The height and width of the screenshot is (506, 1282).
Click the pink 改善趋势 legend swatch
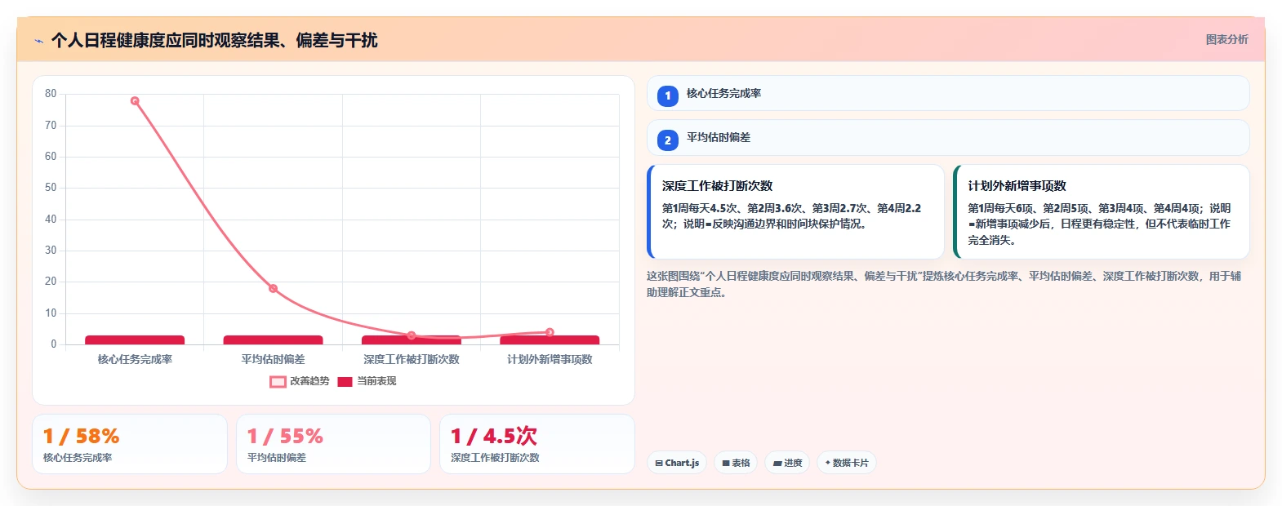coord(278,381)
